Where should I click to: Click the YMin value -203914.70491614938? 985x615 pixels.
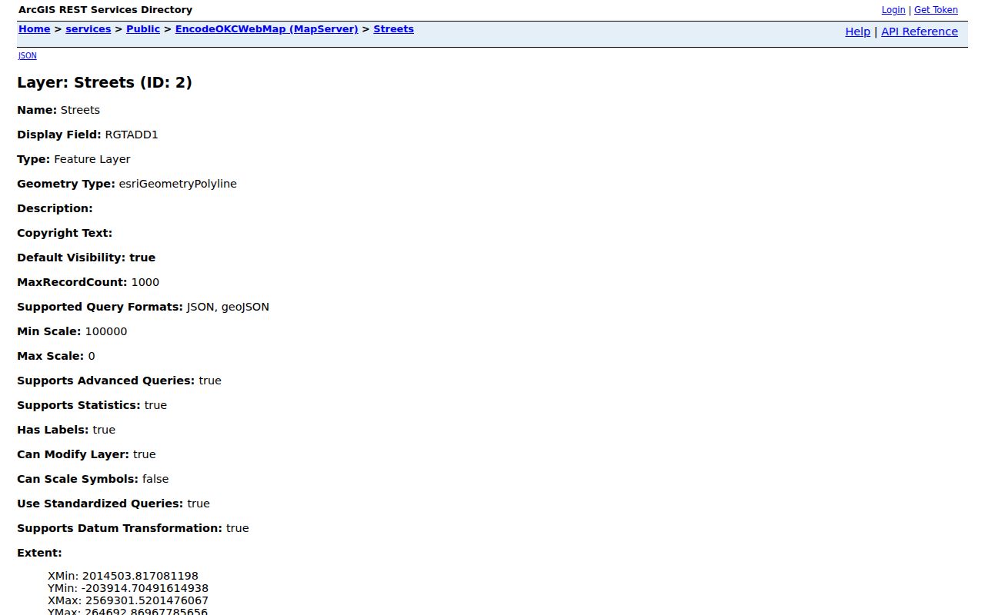(x=145, y=588)
